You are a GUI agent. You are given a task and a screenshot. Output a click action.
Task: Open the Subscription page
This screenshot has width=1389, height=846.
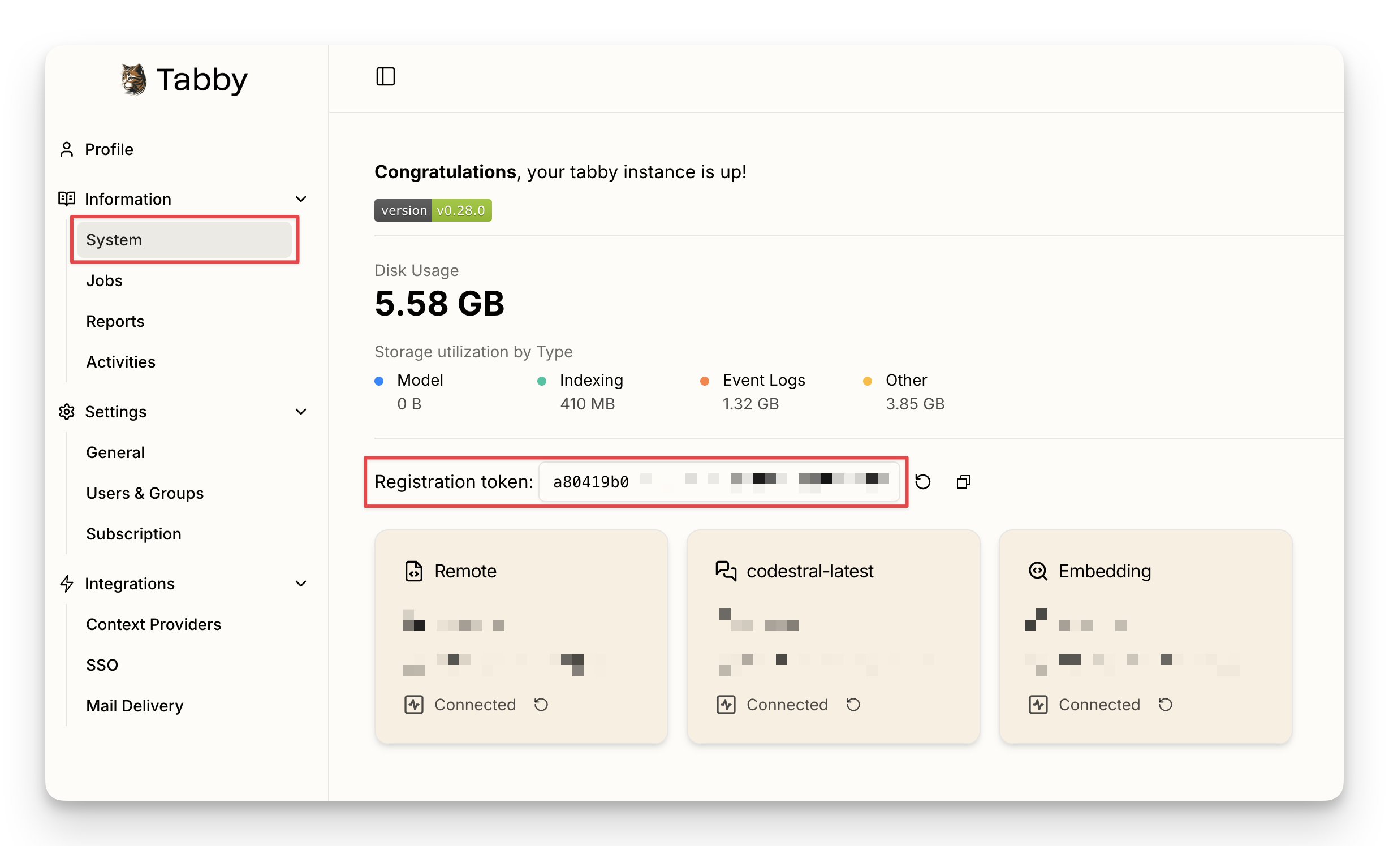click(x=133, y=534)
